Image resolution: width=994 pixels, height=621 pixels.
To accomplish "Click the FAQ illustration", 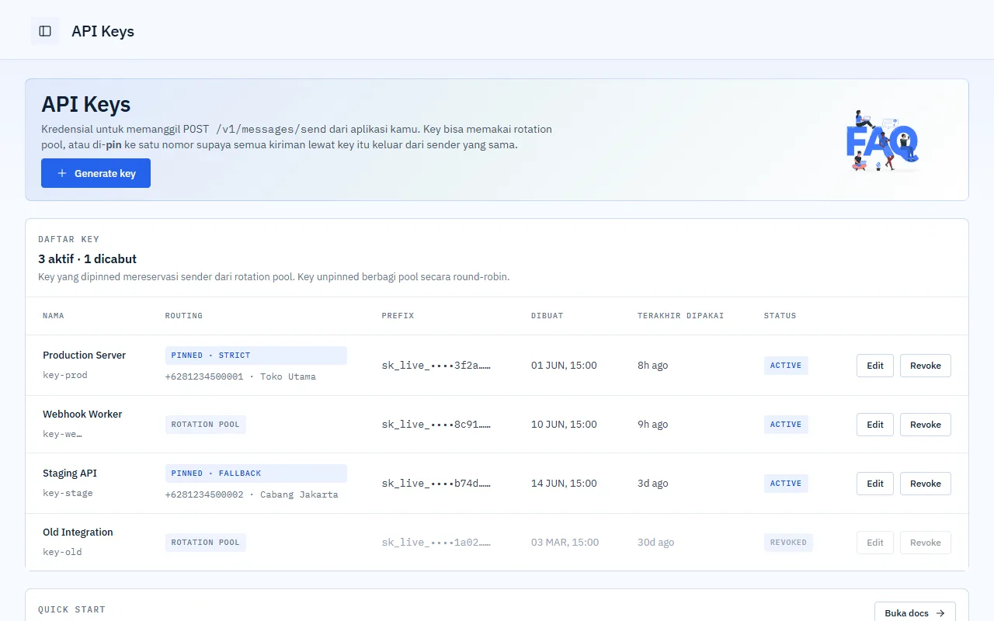I will point(882,140).
